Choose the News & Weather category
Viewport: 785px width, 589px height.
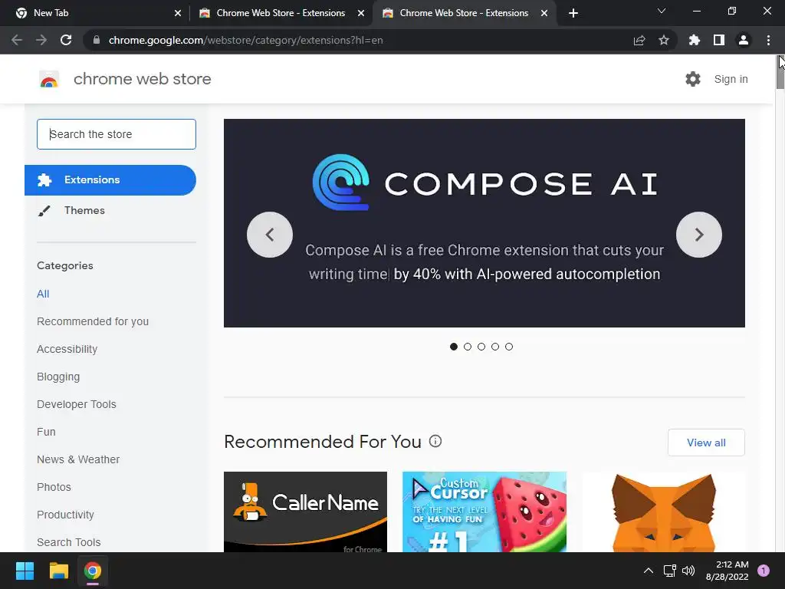click(78, 459)
